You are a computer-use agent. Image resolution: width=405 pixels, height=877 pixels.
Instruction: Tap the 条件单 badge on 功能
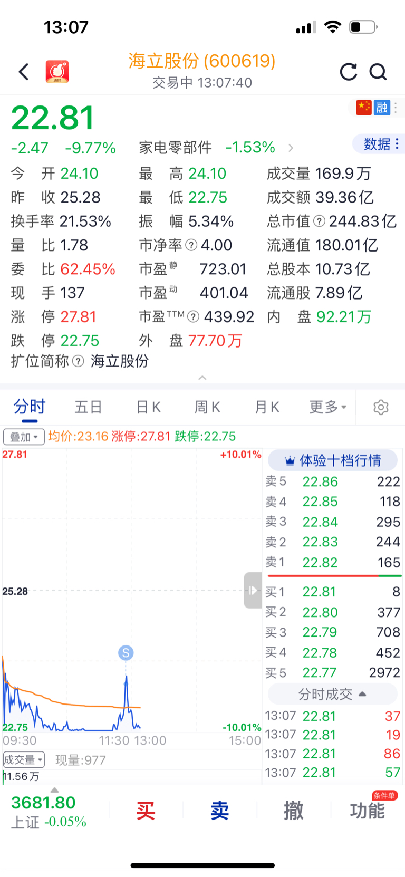(x=384, y=796)
